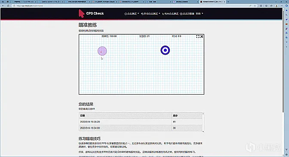This screenshot has width=289, height=157.
Task: Click the split screen toolbar icon
Action: [266, 6]
